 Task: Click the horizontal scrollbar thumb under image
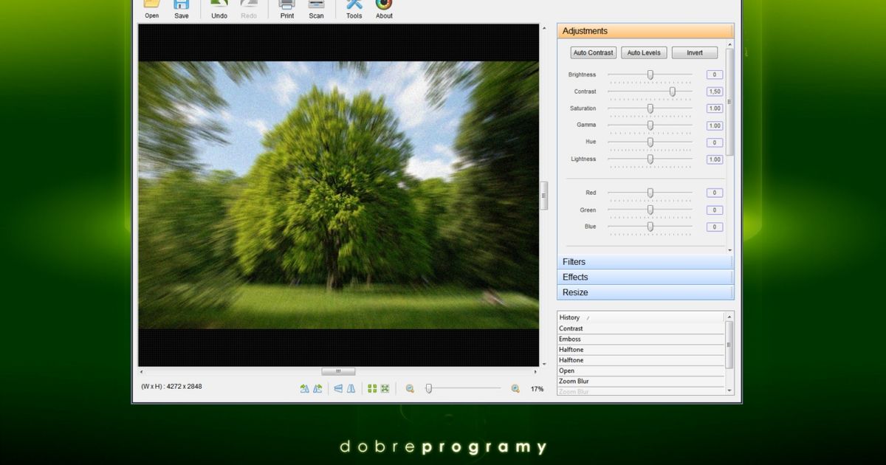tap(338, 371)
